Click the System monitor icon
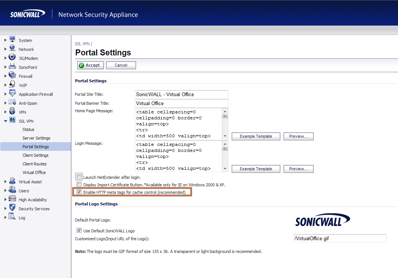This screenshot has width=398, height=278. pyautogui.click(x=12, y=39)
